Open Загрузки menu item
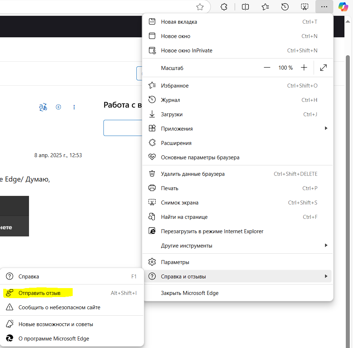Image resolution: width=353 pixels, height=348 pixels. [x=237, y=114]
